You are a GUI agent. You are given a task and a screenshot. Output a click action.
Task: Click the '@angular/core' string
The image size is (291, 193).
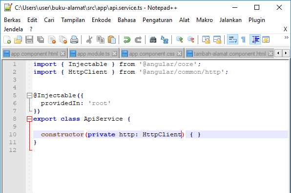168,64
